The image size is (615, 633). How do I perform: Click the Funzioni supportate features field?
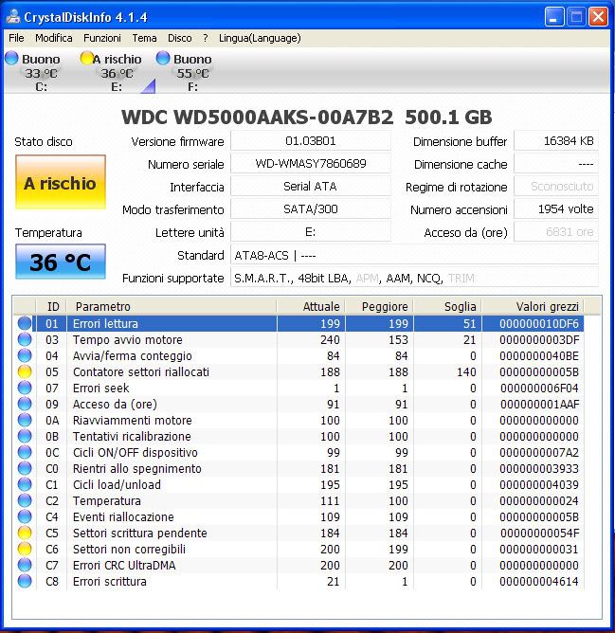point(414,278)
